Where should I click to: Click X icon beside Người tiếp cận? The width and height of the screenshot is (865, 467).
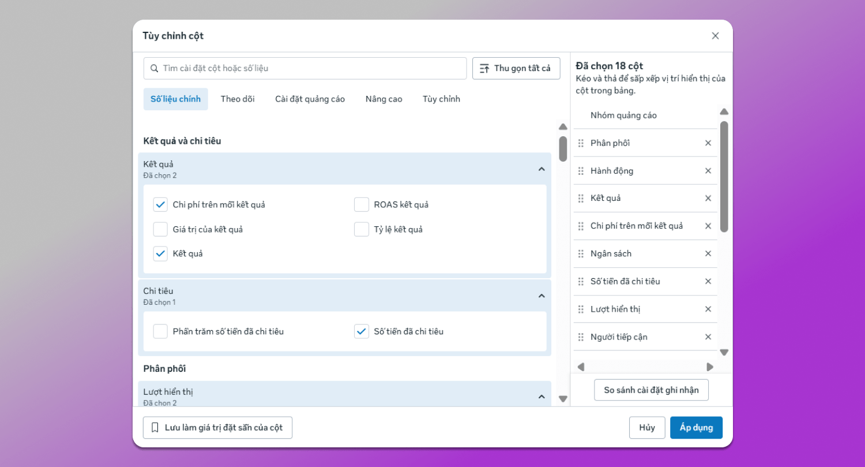click(x=708, y=337)
